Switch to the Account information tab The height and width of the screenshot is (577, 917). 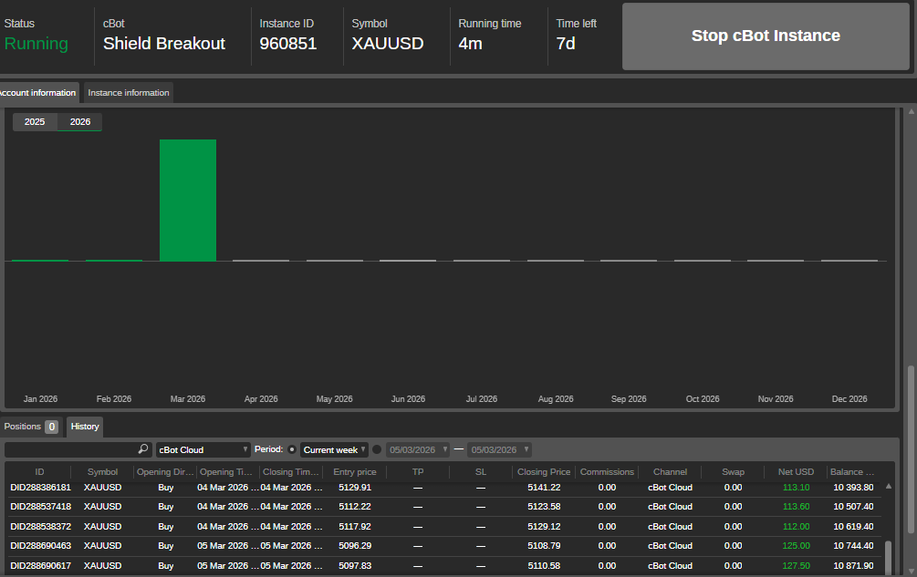coord(37,93)
